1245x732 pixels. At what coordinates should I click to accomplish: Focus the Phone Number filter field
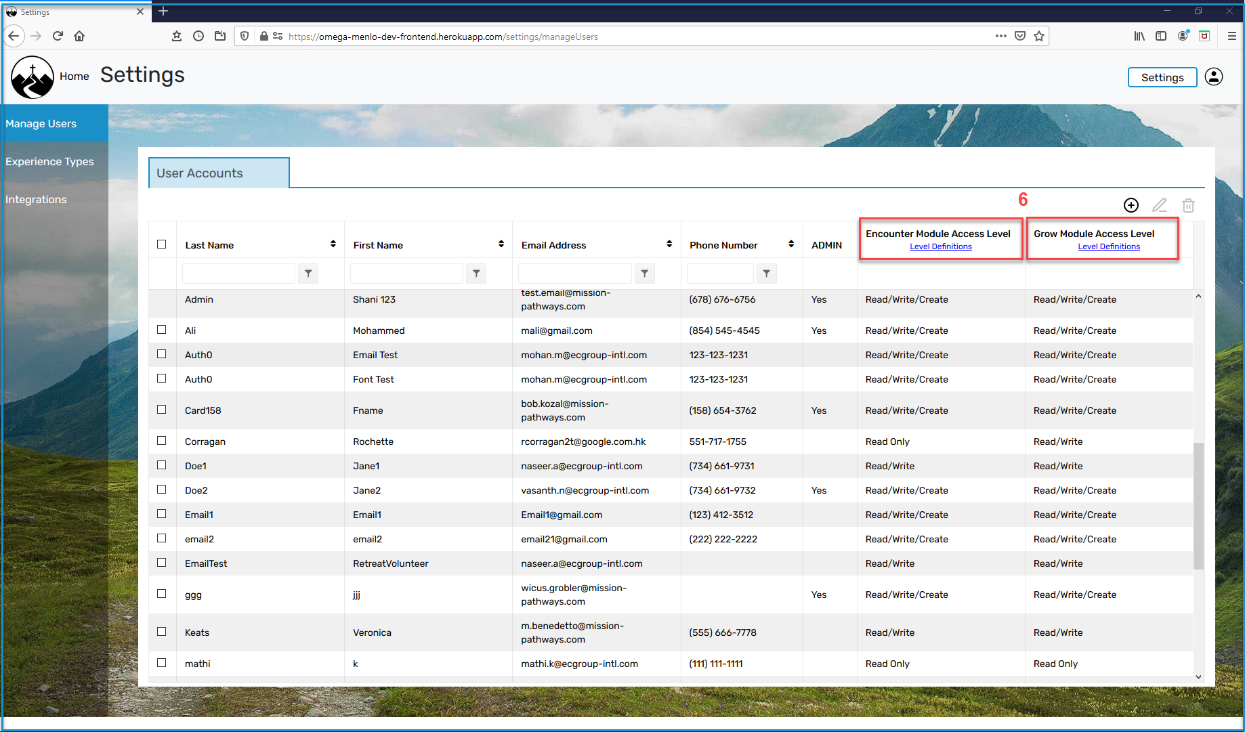(x=720, y=274)
